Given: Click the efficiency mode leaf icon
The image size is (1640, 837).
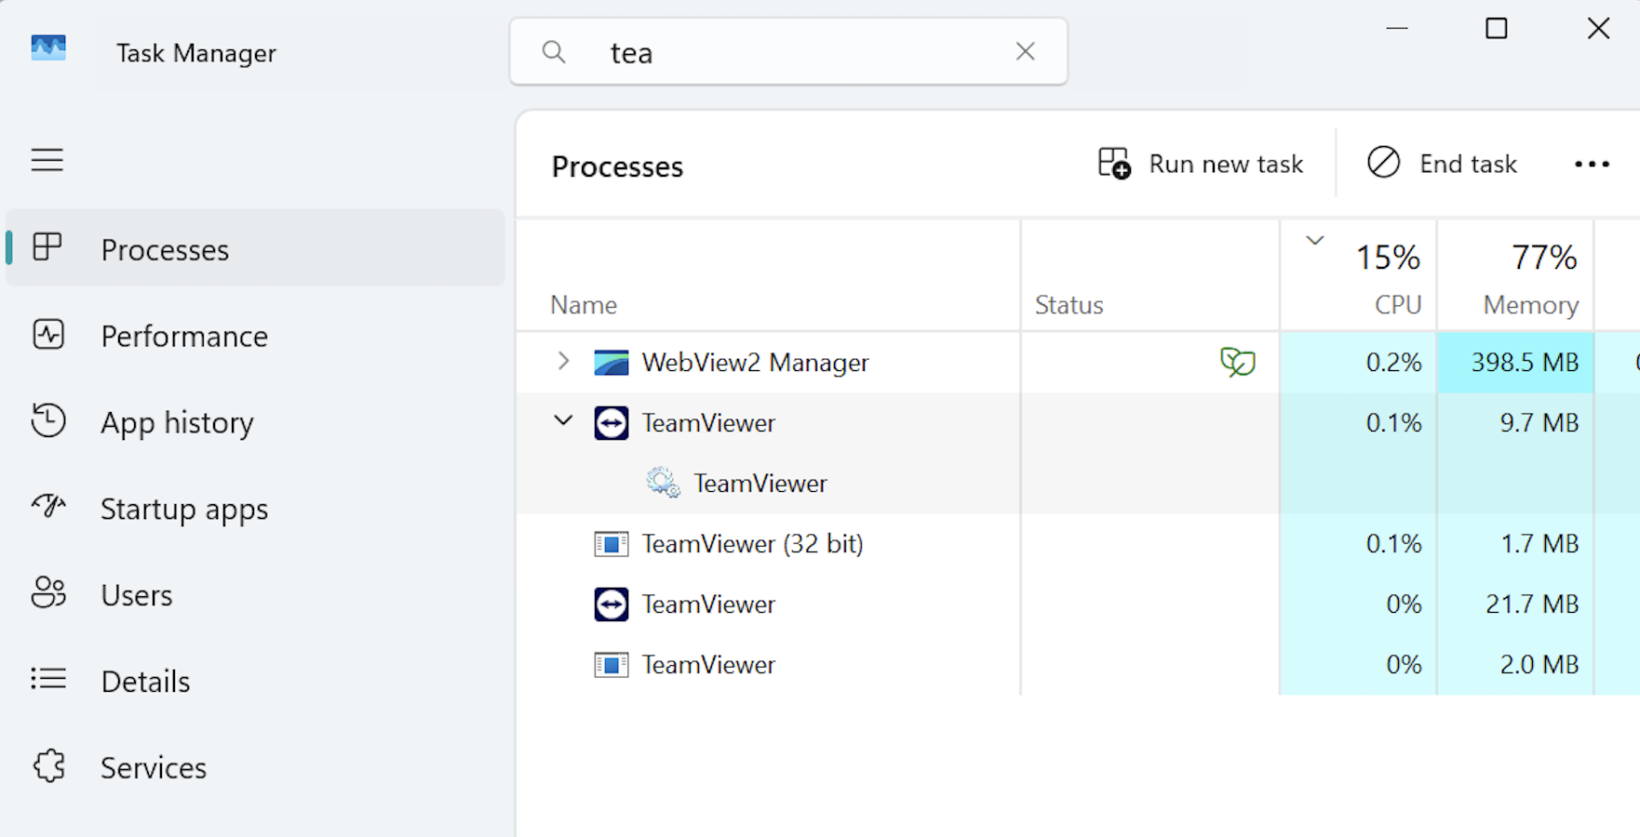Looking at the screenshot, I should pos(1238,362).
